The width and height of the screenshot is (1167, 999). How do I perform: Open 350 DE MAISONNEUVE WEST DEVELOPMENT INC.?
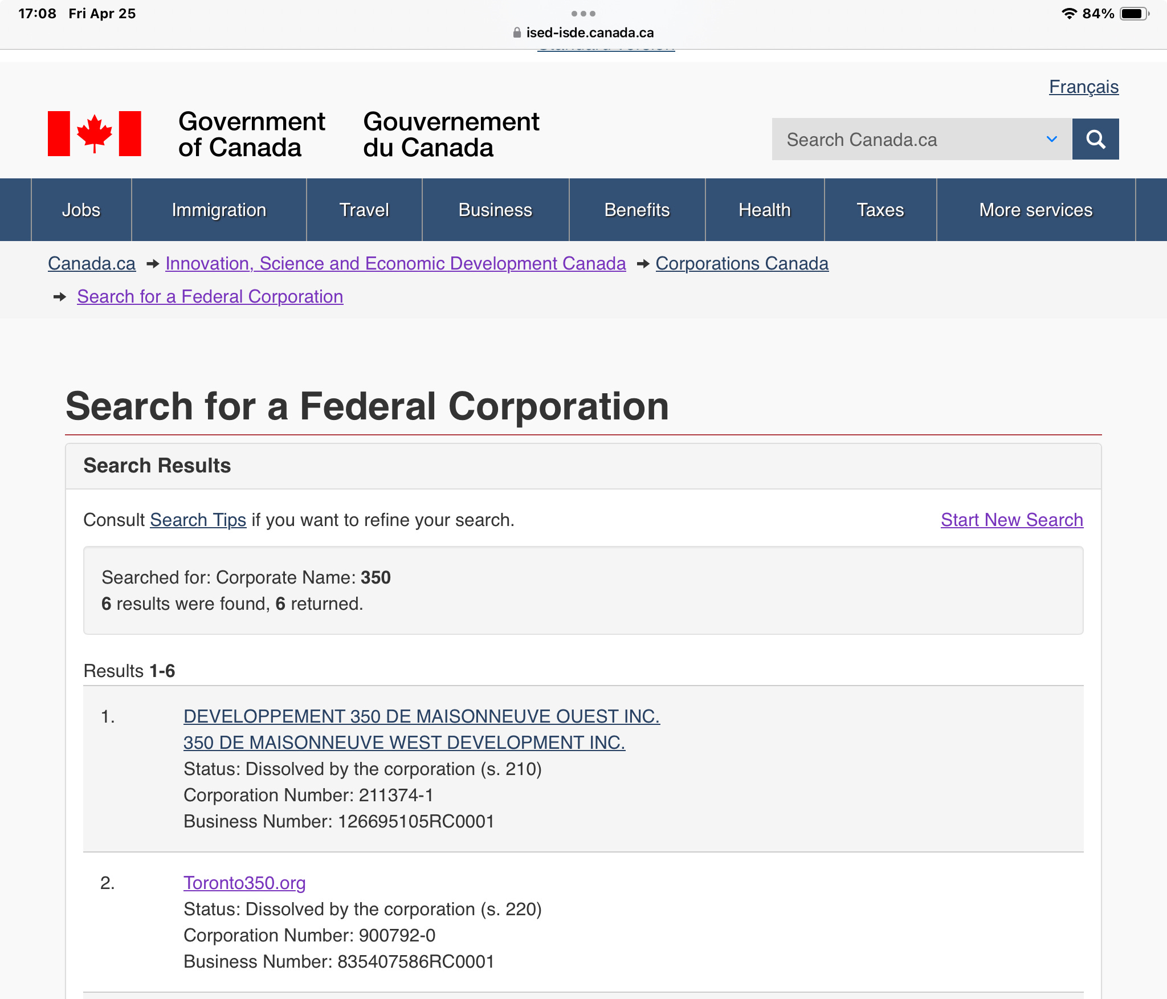tap(404, 743)
